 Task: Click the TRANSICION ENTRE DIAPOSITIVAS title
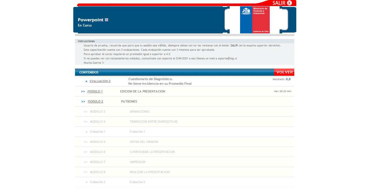[x=153, y=122]
